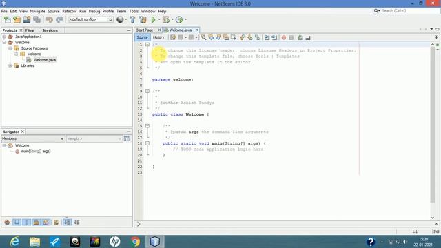Open HP application from taskbar

click(x=115, y=242)
